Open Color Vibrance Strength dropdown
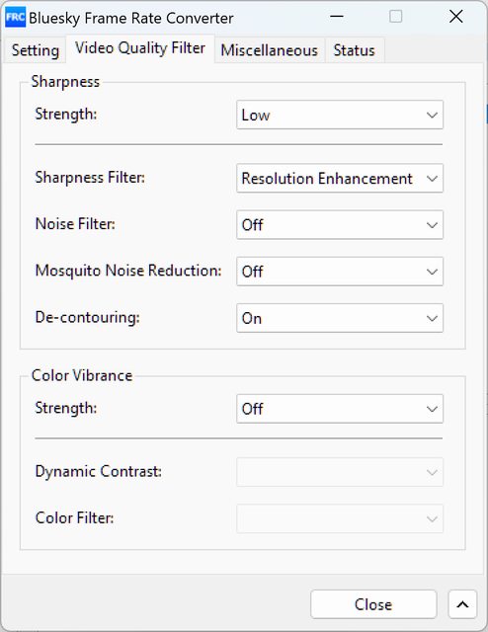488x632 pixels. click(340, 409)
